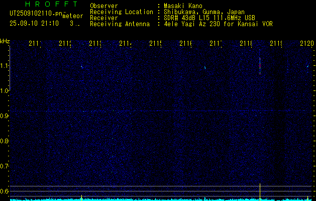Viewport: 316px width, 201px height.
Task: Click the "Receiving Location" label
Action: (122, 12)
